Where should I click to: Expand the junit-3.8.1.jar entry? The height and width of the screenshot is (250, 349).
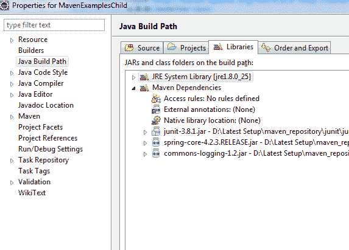(145, 132)
